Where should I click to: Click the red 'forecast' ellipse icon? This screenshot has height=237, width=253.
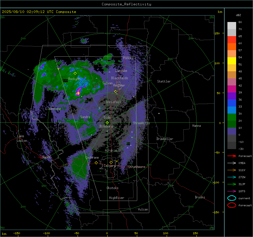tap(232, 205)
